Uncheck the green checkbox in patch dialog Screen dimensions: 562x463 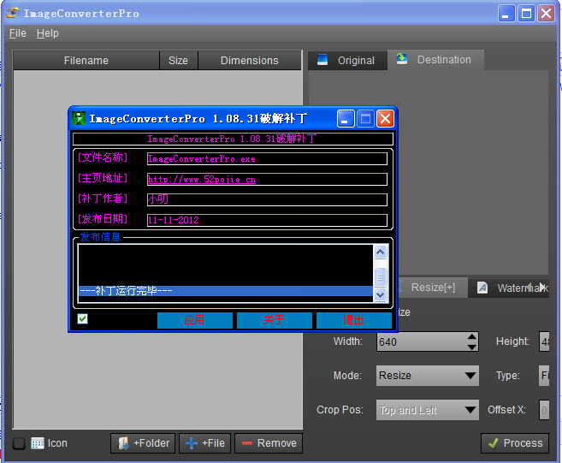point(83,319)
